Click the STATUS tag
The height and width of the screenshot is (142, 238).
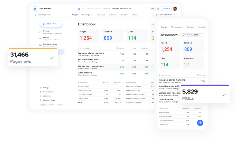tap(43, 105)
